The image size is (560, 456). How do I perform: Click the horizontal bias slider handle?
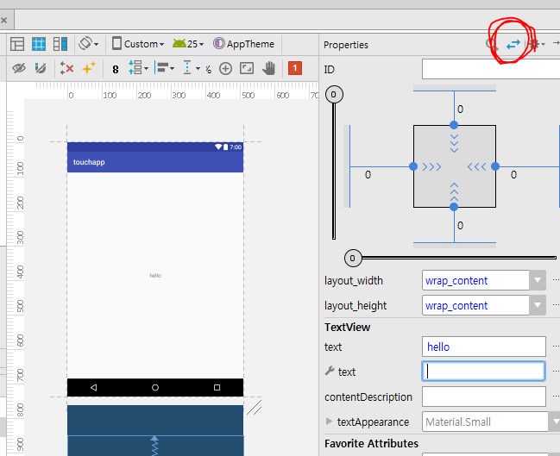pos(353,258)
